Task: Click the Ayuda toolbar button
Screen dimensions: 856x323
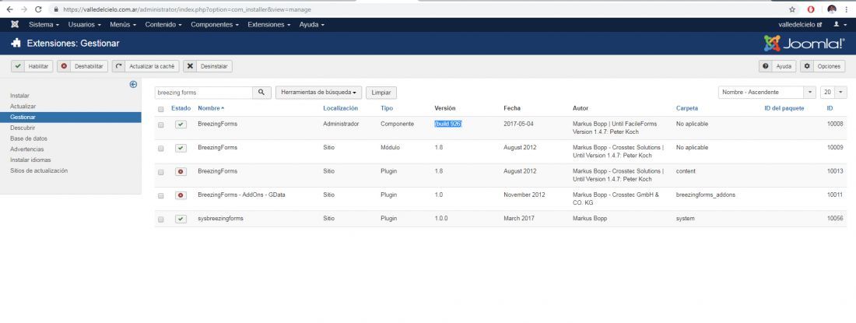Action: point(777,66)
